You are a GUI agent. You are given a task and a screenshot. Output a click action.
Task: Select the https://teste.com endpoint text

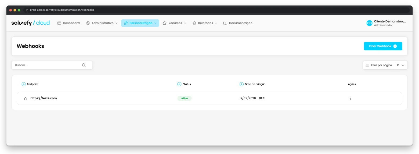[x=44, y=98]
